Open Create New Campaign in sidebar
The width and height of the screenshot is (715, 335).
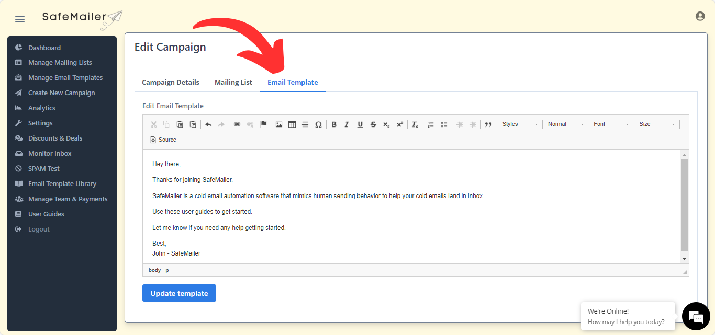point(62,93)
